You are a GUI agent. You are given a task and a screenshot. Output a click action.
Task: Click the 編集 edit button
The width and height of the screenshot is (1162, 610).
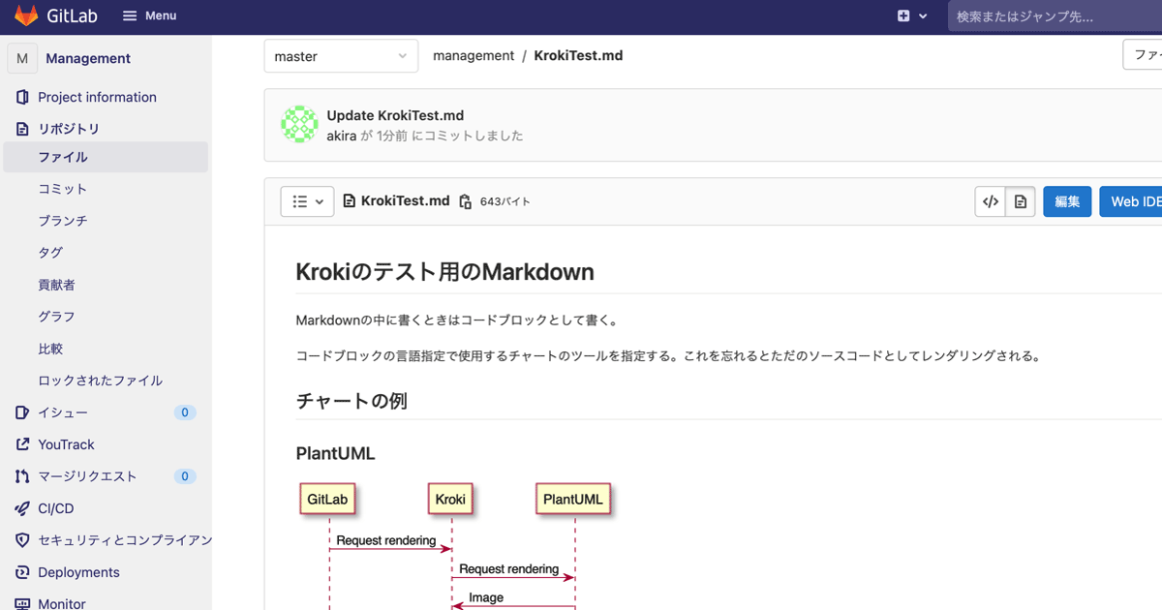[x=1067, y=201]
